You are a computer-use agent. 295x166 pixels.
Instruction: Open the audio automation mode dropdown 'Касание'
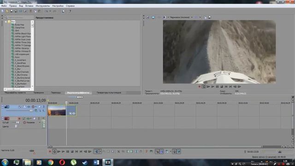[32, 123]
